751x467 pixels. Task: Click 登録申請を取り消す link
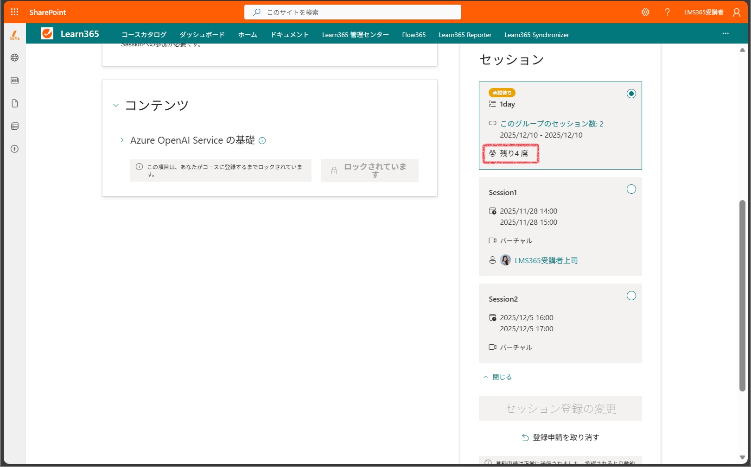[x=566, y=437]
